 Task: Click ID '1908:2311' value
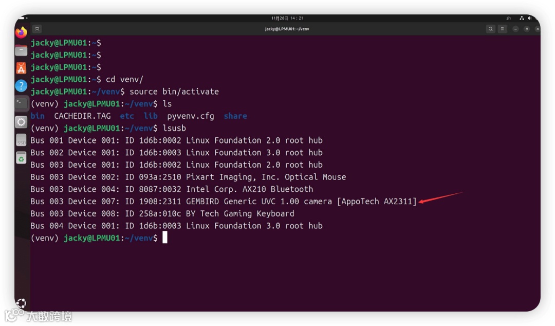160,202
